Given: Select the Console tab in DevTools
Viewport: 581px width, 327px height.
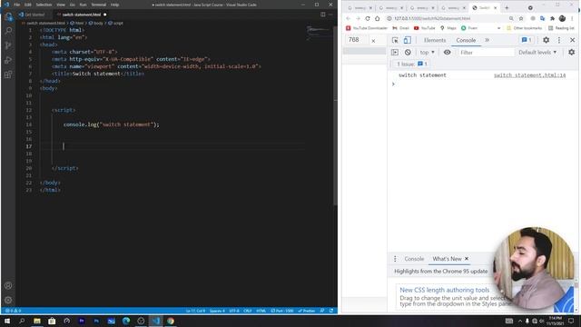Looking at the screenshot, I should (466, 40).
